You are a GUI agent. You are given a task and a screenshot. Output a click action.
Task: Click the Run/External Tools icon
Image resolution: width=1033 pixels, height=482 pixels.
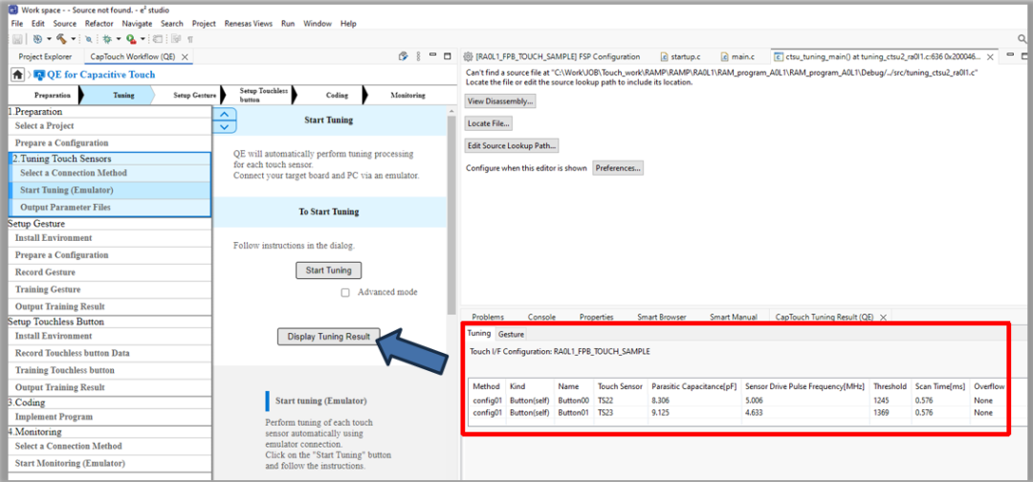point(131,39)
